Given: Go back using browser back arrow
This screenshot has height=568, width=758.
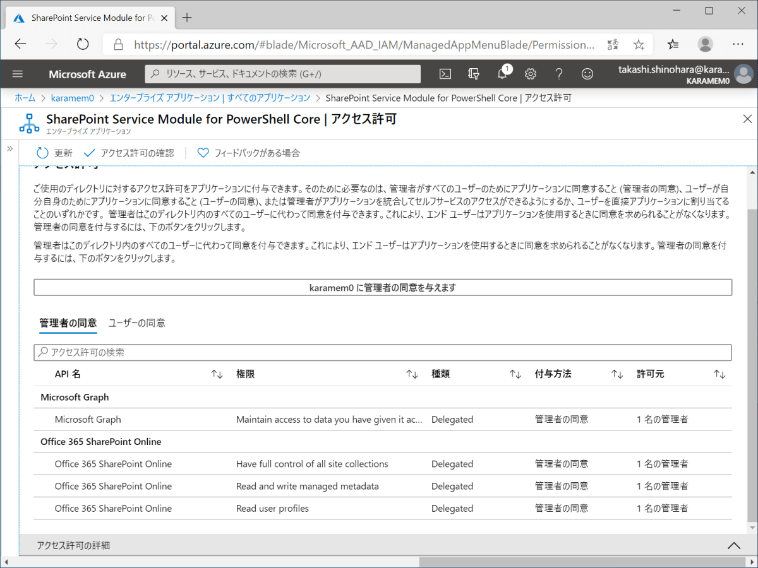Looking at the screenshot, I should [x=21, y=44].
